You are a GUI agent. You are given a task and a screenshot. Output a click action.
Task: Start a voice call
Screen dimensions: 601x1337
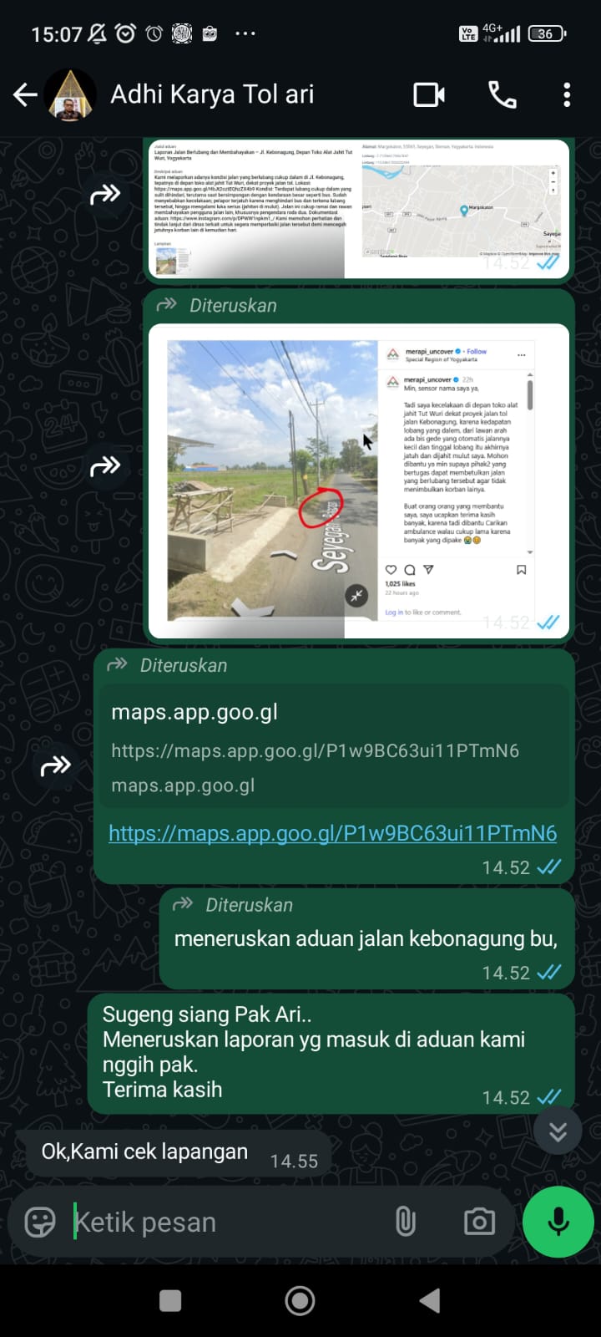(502, 95)
